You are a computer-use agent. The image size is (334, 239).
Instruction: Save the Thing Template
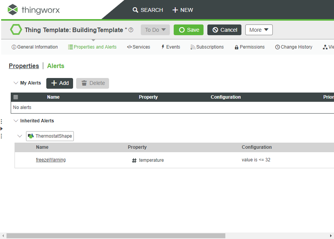click(x=189, y=30)
